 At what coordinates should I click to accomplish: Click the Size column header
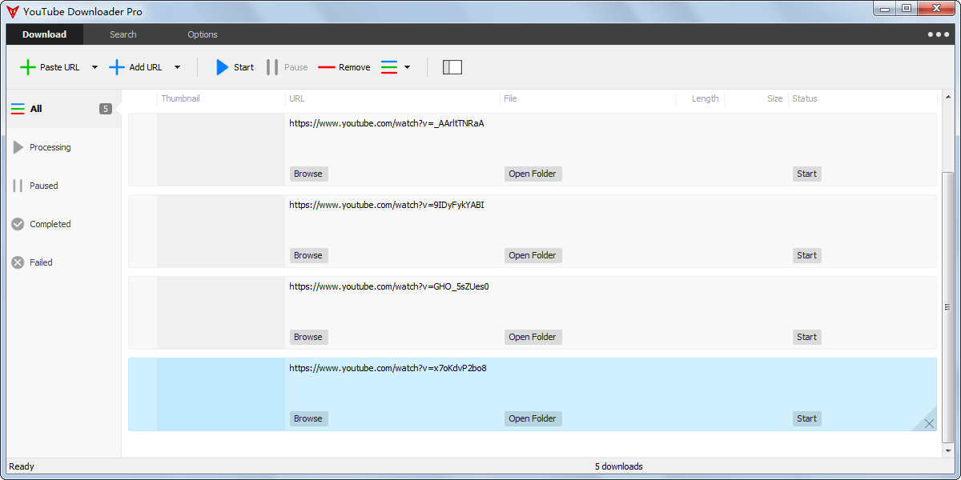coord(774,98)
